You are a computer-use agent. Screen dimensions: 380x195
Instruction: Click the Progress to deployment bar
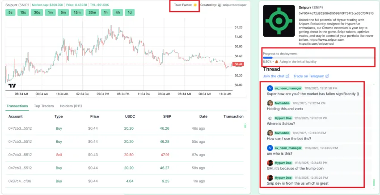click(x=319, y=58)
